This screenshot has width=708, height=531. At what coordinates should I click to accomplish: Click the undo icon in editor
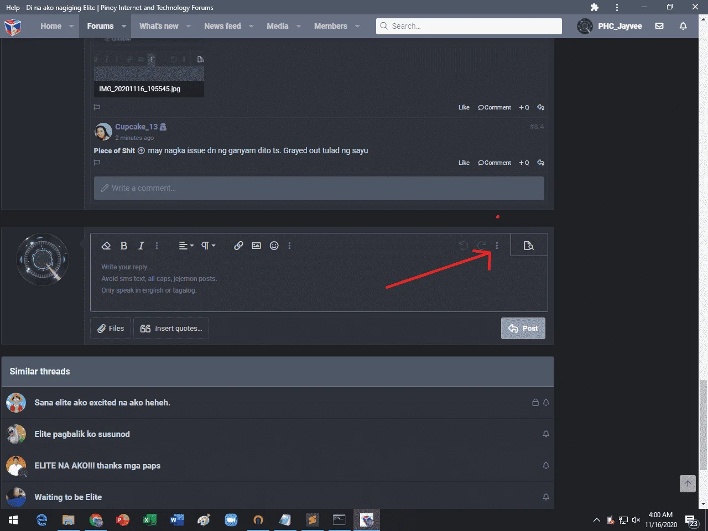pyautogui.click(x=464, y=246)
